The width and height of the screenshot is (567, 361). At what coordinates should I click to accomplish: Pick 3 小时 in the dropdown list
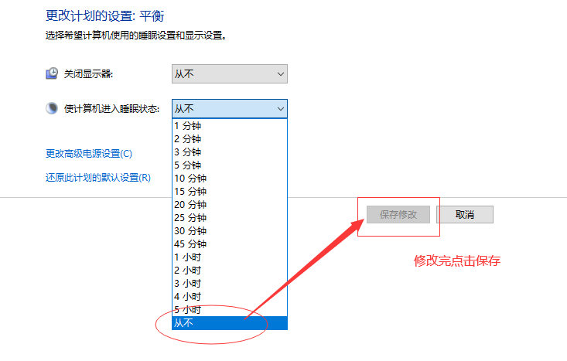pyautogui.click(x=230, y=284)
